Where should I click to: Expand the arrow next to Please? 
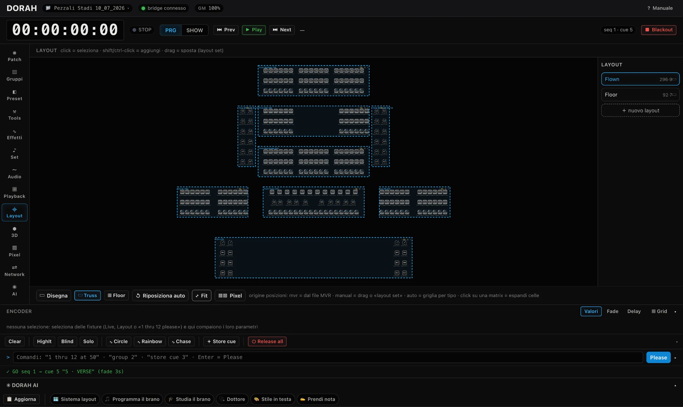[675, 358]
